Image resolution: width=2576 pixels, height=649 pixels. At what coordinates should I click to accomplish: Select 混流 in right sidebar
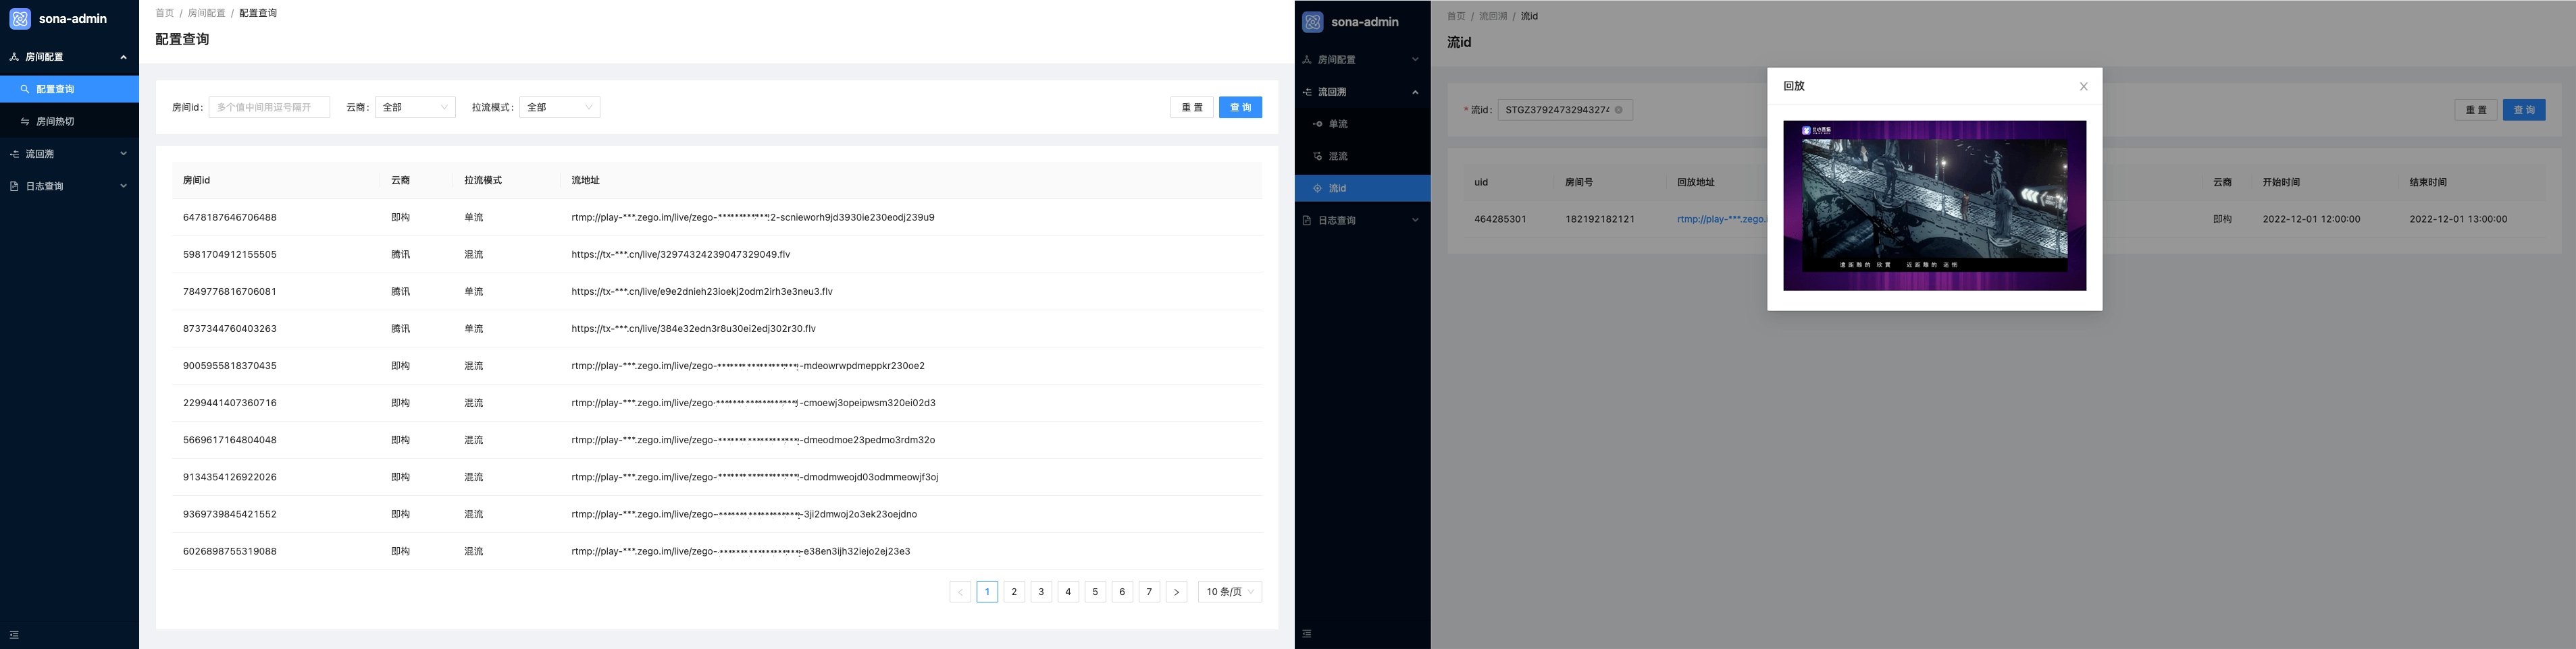(x=1362, y=157)
